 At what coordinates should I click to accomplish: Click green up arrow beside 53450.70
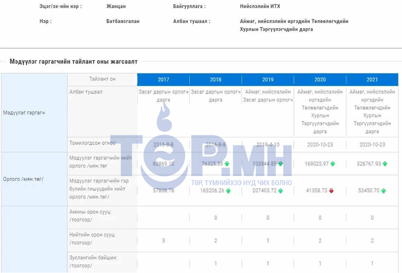384,191
